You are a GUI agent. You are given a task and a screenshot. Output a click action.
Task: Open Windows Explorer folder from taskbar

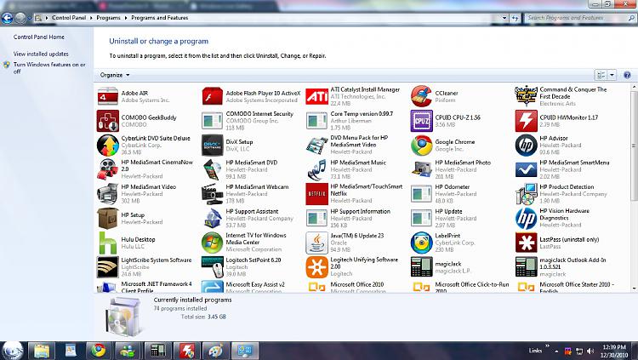[42, 351]
